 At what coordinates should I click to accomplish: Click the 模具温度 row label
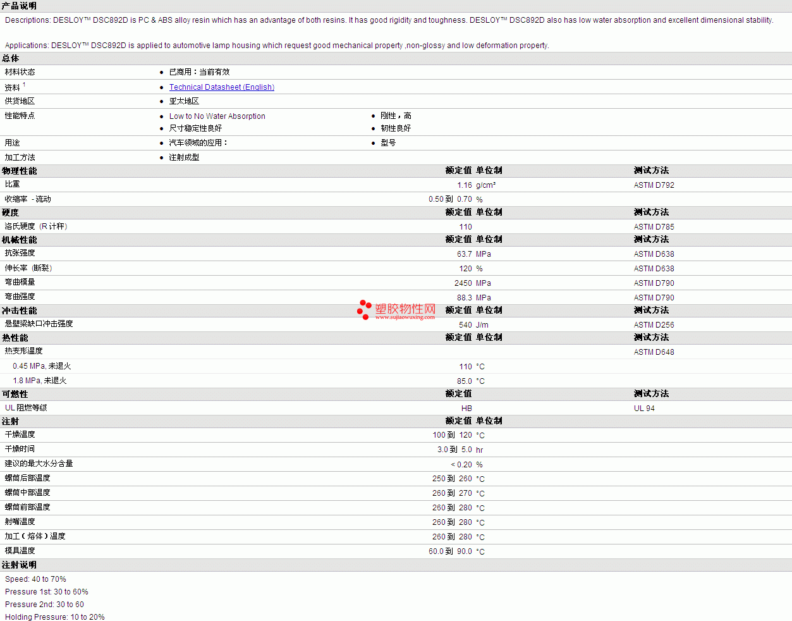[x=20, y=551]
